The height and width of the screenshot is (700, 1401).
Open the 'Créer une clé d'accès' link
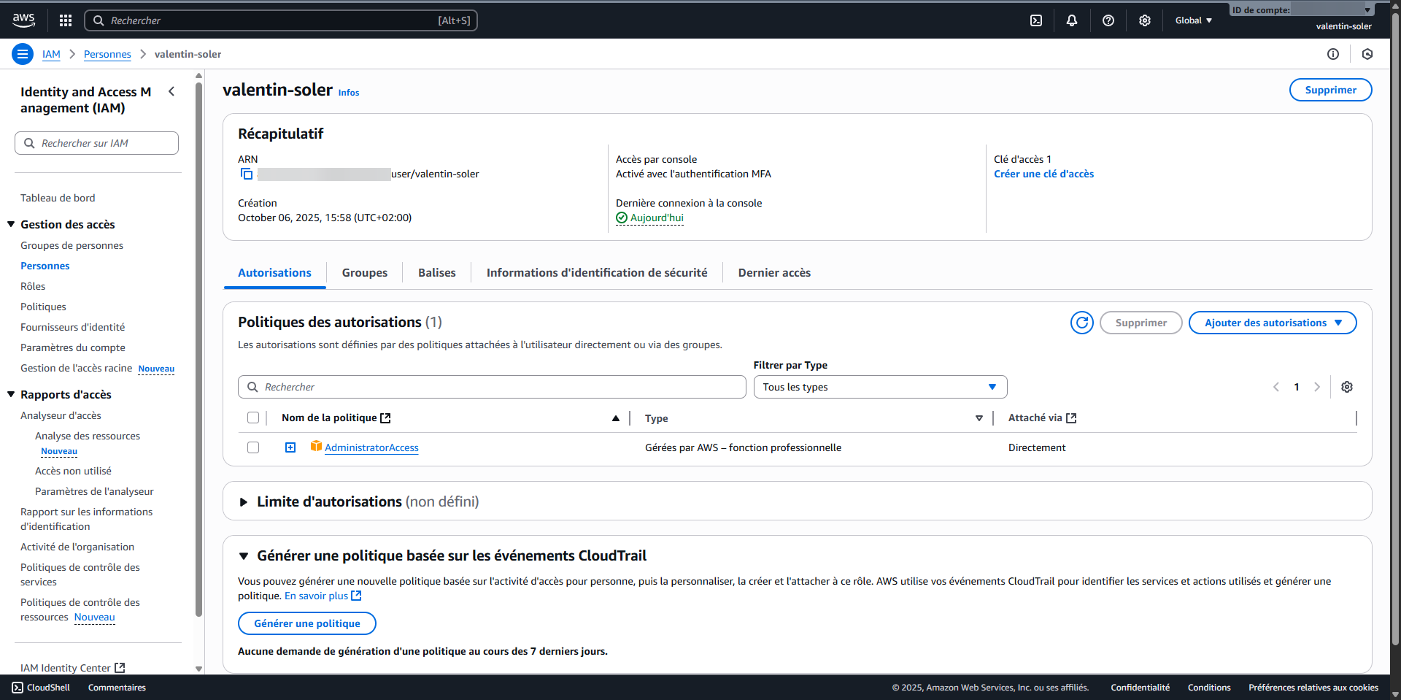tap(1043, 174)
